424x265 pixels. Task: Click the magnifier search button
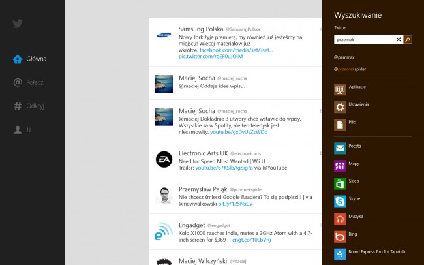tap(408, 40)
